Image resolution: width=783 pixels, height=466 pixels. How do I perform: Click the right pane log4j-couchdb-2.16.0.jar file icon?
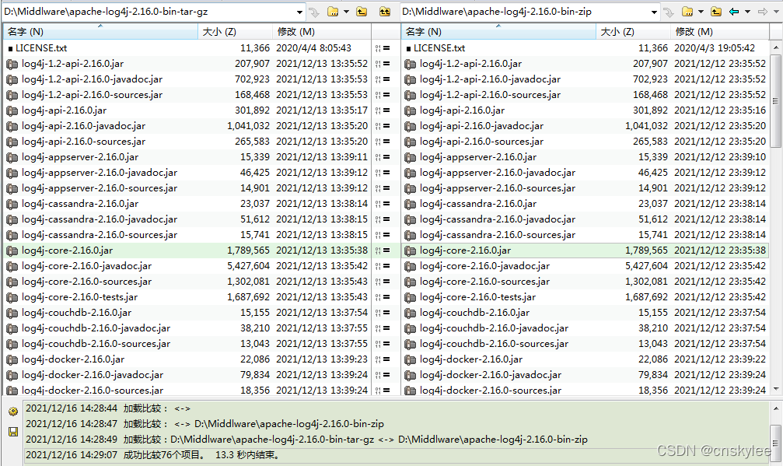410,314
